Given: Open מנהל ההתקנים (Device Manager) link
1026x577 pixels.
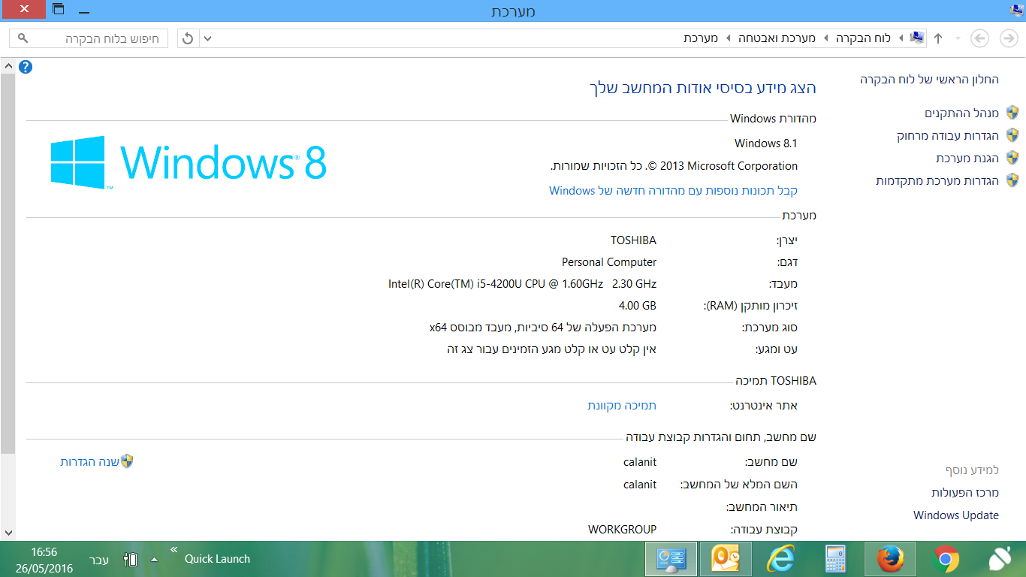Looking at the screenshot, I should [961, 113].
